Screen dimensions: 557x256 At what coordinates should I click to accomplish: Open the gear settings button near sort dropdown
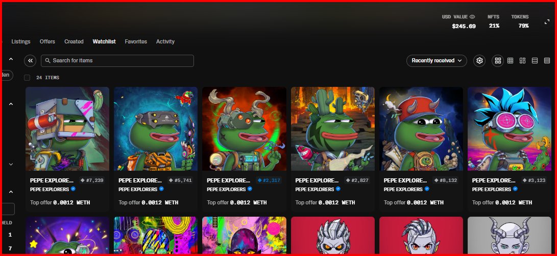tap(479, 61)
